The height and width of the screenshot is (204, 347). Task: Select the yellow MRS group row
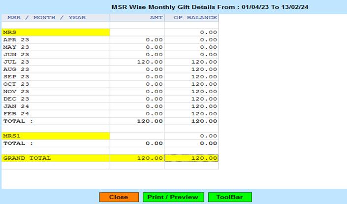point(56,32)
